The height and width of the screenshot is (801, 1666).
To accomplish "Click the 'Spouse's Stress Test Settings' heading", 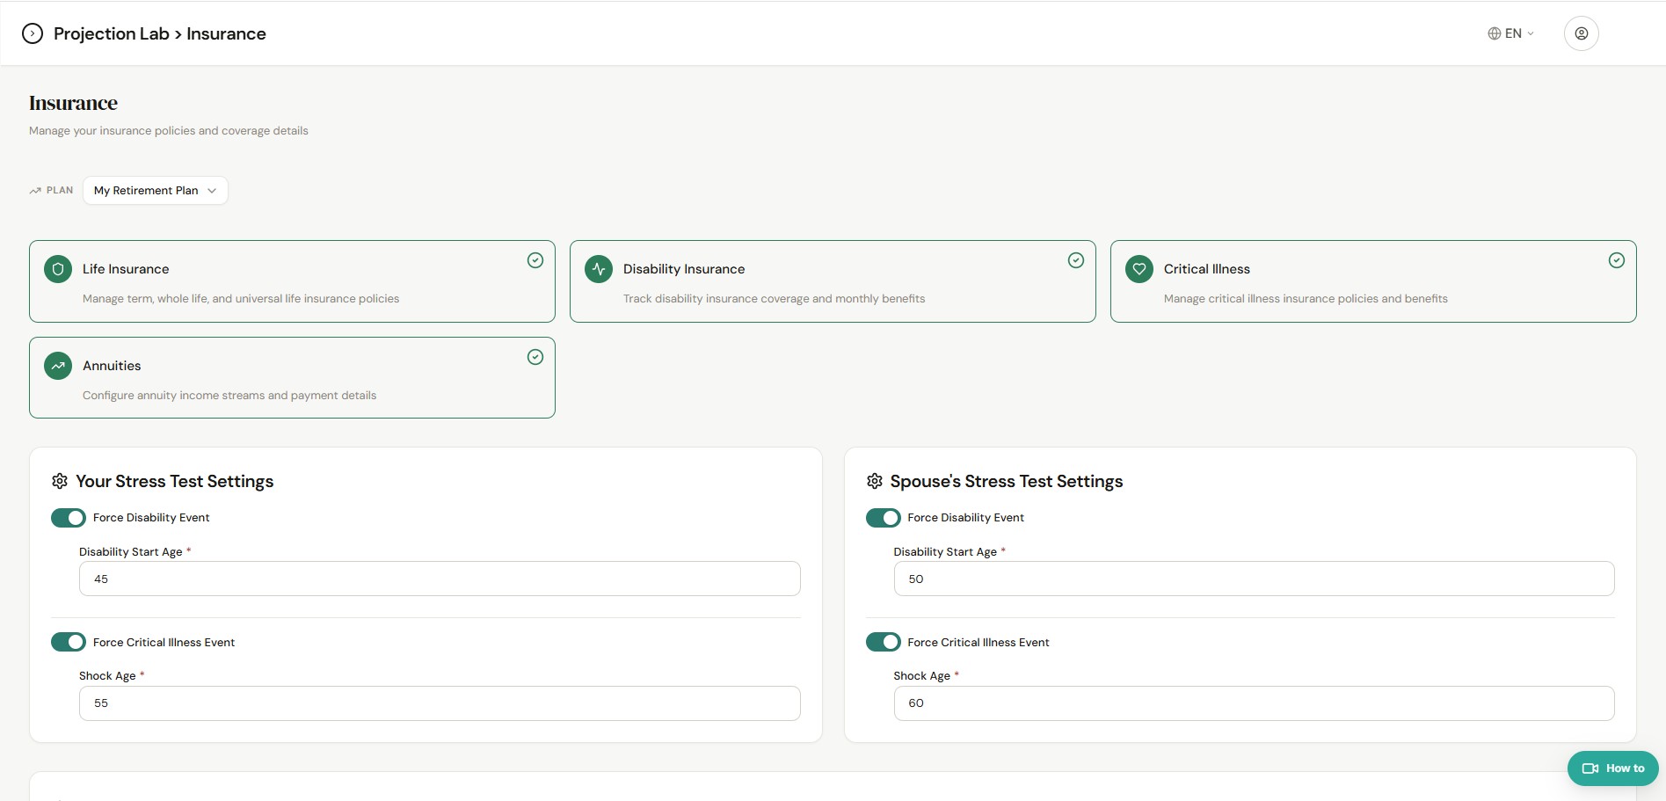I will point(1007,481).
